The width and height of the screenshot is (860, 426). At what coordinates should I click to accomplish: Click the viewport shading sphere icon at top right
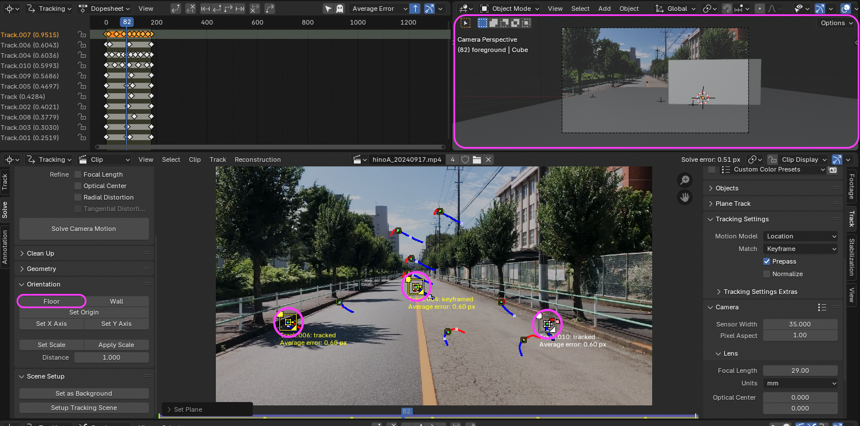(846, 9)
